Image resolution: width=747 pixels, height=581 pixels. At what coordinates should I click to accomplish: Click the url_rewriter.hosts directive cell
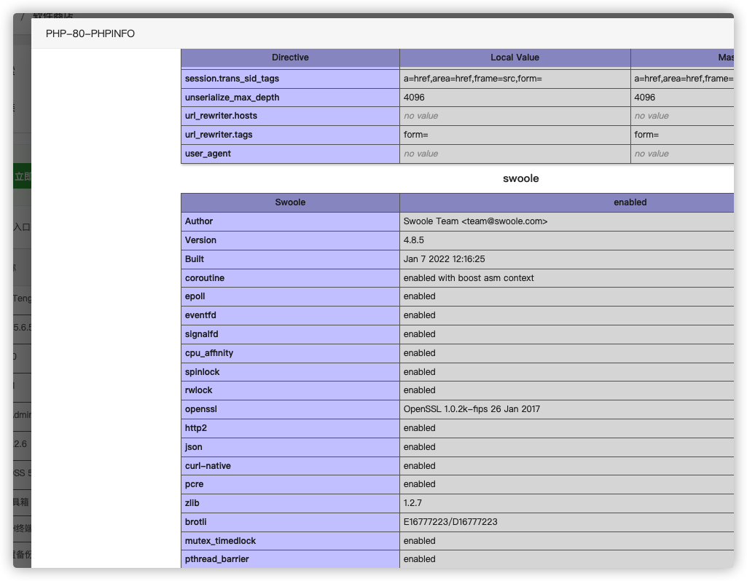click(x=290, y=116)
